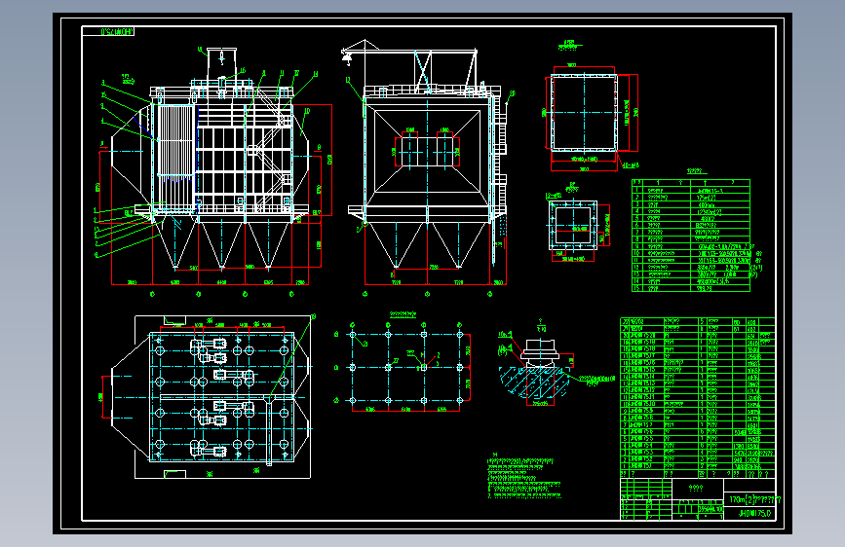This screenshot has height=547, width=845.
Task: Click the technical notes text block
Action: (523, 478)
